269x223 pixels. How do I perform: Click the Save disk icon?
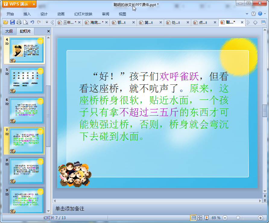[12, 22]
